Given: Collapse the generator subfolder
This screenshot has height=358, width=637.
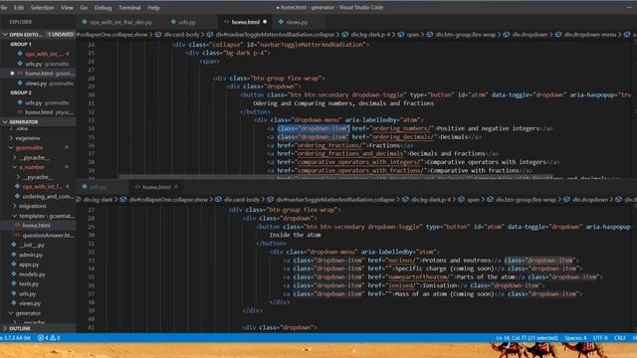Looking at the screenshot, I should (11, 313).
